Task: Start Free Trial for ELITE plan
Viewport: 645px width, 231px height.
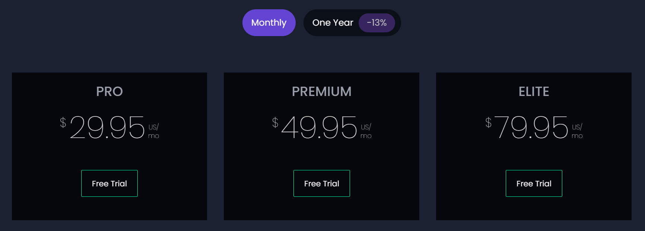Action: tap(534, 183)
